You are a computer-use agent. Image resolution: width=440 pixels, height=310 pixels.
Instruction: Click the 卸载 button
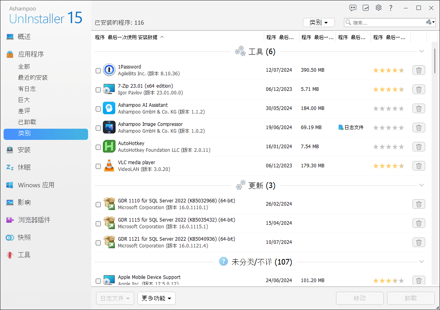(x=411, y=298)
